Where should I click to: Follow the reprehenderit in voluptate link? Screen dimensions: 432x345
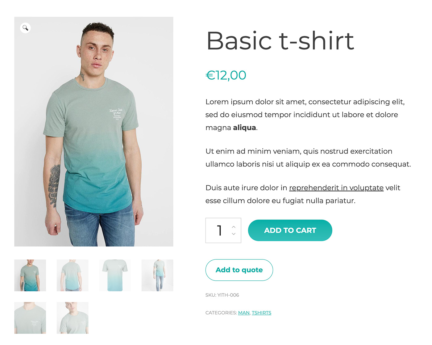coord(336,188)
